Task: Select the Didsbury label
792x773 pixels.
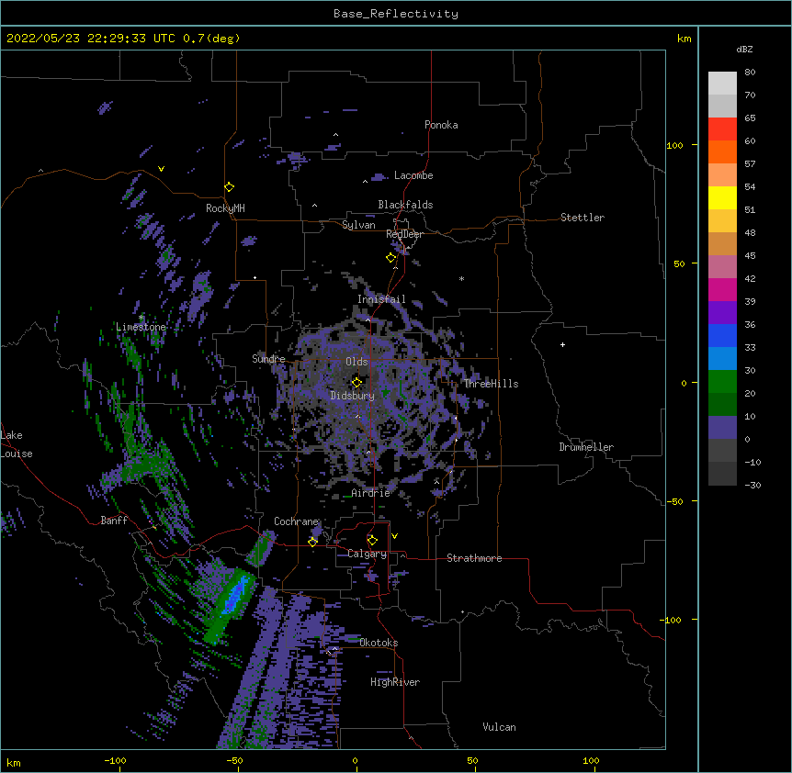Action: point(353,396)
